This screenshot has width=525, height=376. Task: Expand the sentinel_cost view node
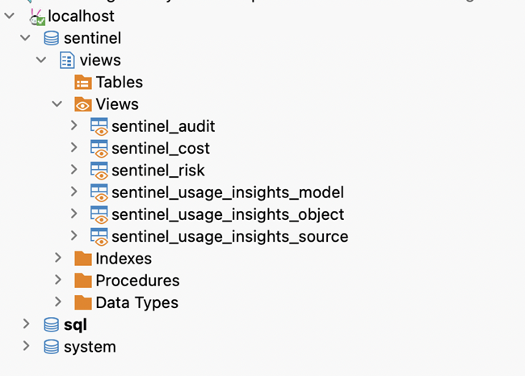pos(74,148)
